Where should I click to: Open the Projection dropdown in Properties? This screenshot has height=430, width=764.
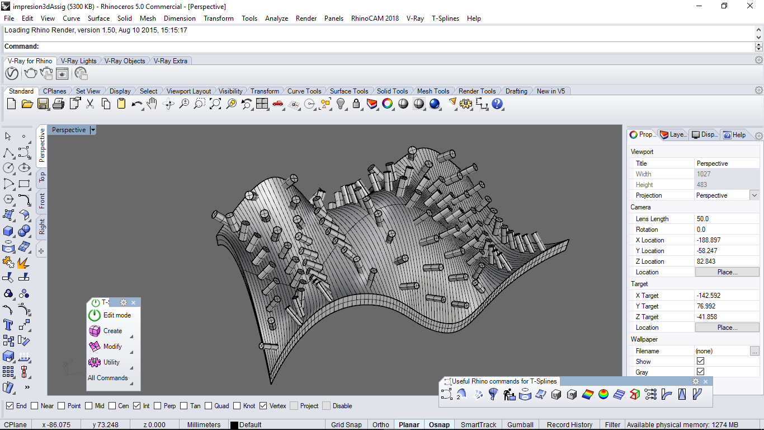pos(754,195)
